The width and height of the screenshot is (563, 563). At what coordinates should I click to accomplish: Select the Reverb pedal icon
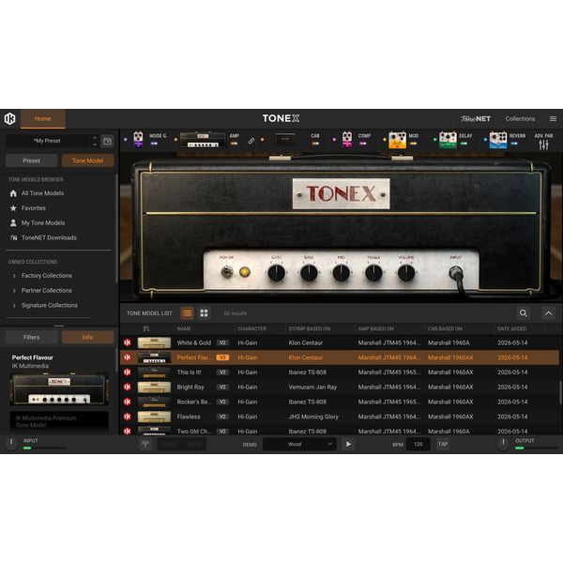(498, 140)
